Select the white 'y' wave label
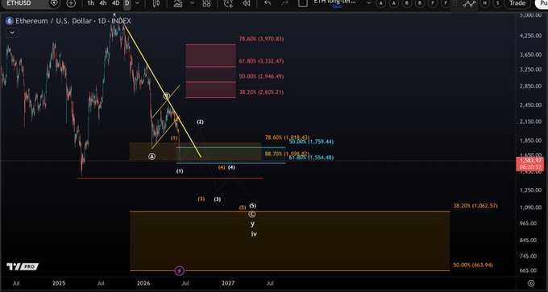548x292 pixels. tap(253, 224)
